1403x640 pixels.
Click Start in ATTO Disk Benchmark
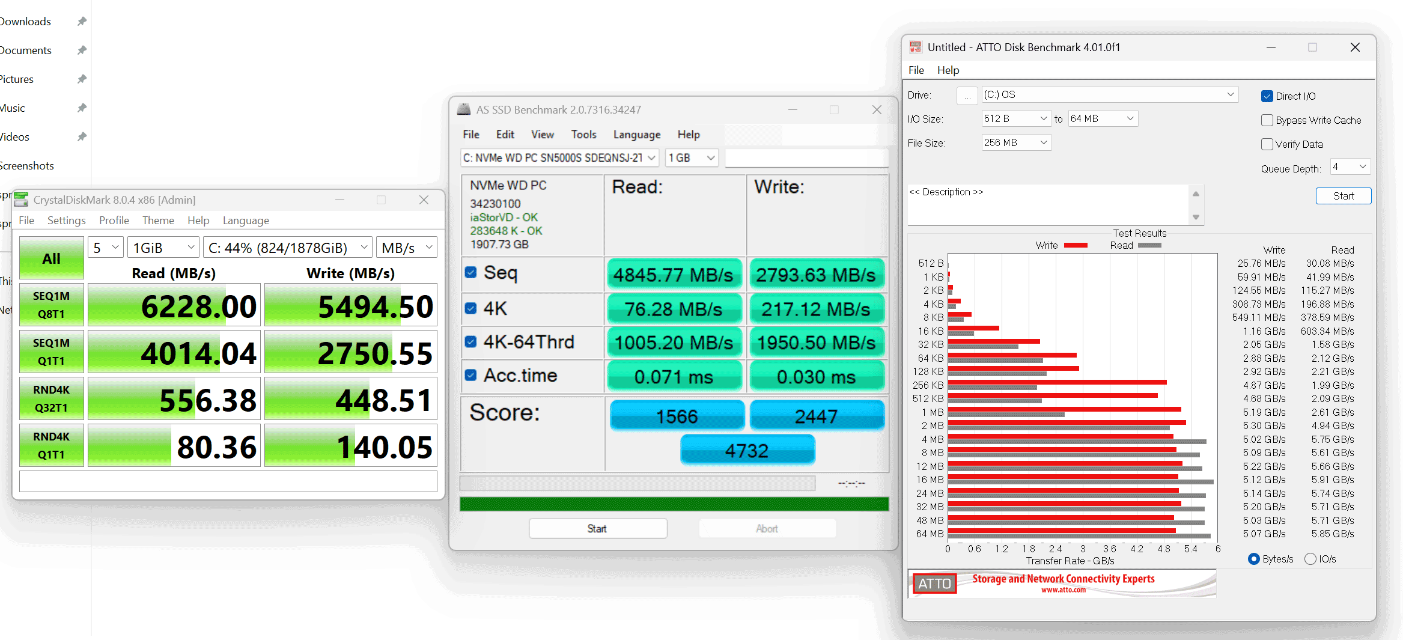tap(1344, 196)
